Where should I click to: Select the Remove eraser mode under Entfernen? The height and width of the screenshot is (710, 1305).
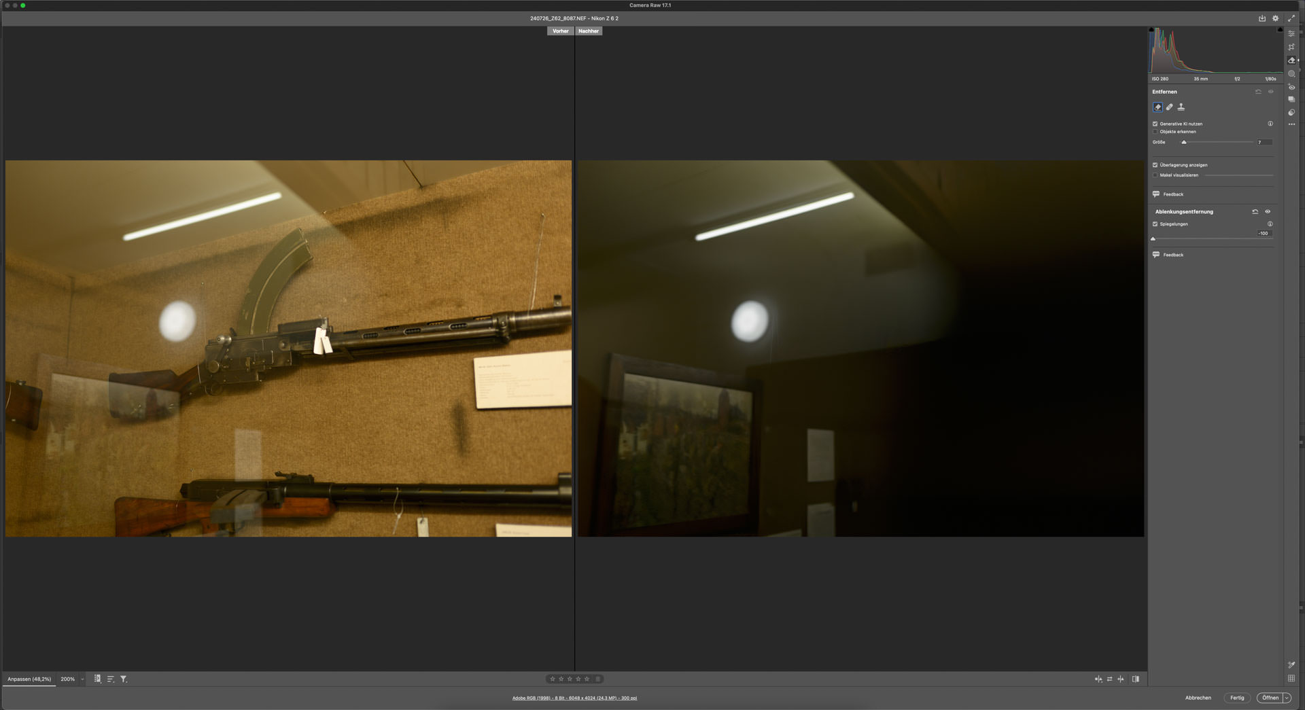(1158, 107)
